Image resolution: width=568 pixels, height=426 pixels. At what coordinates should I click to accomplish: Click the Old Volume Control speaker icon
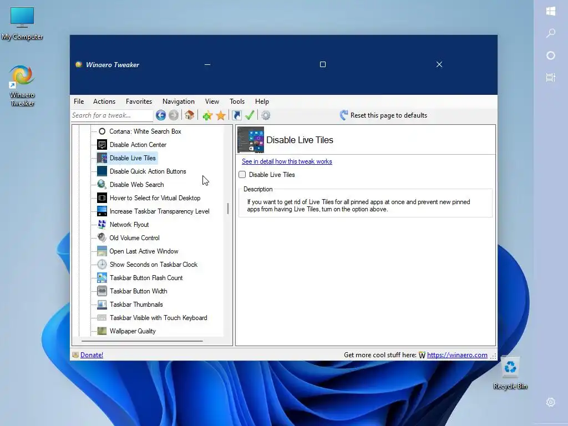click(102, 237)
